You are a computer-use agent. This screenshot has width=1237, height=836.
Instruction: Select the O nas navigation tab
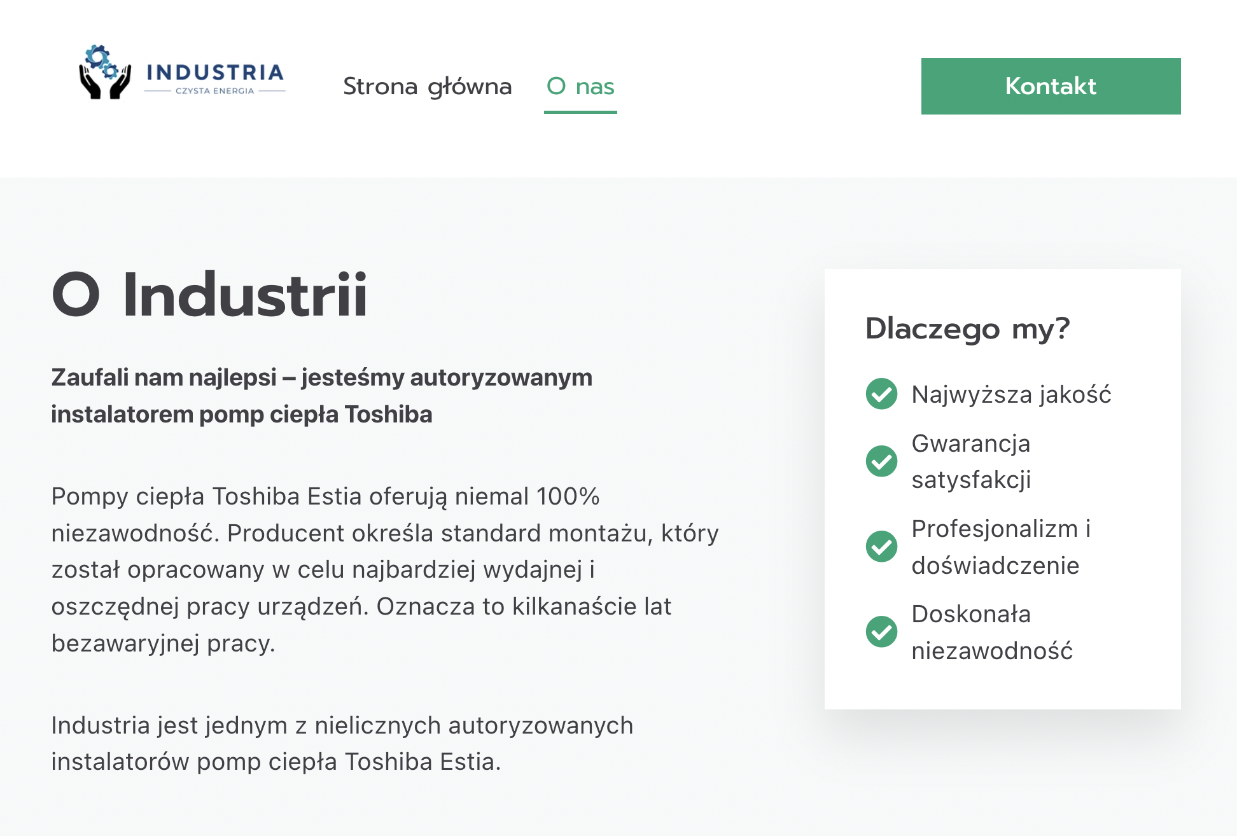580,87
